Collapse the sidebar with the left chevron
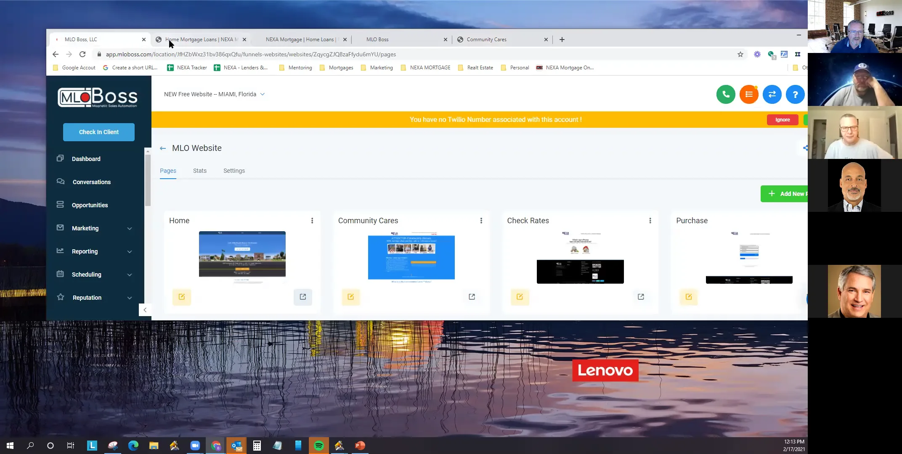902x454 pixels. [145, 310]
